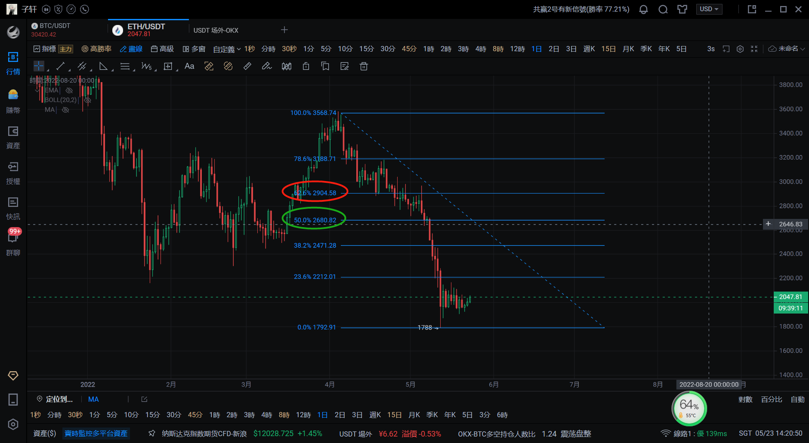Toggle EMA indicator visibility
The height and width of the screenshot is (443, 809).
[69, 90]
